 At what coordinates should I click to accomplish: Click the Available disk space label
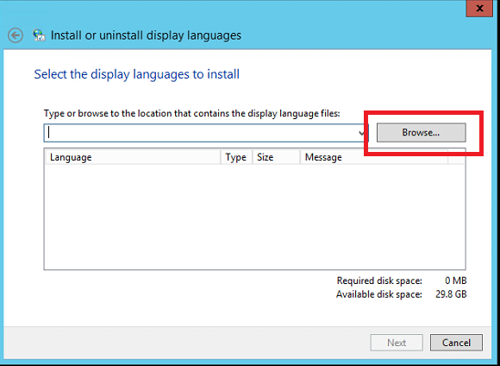[378, 294]
